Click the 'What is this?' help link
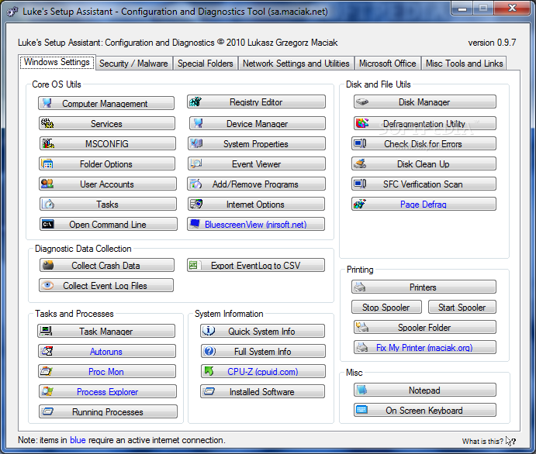 coord(482,441)
